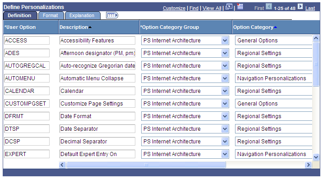Click horizontal scrollbar right arrow
This screenshot has width=323, height=179.
[308, 165]
